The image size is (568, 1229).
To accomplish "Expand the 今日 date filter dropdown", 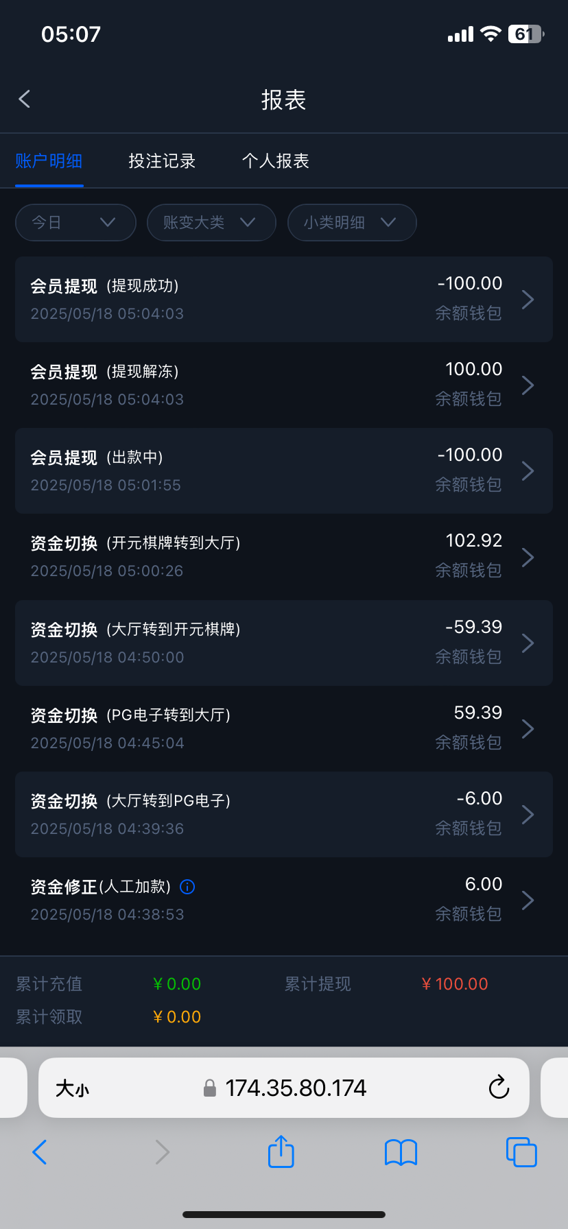I will (x=75, y=222).
